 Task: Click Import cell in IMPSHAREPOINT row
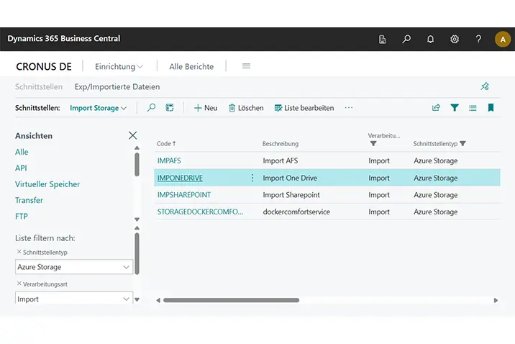[379, 195]
